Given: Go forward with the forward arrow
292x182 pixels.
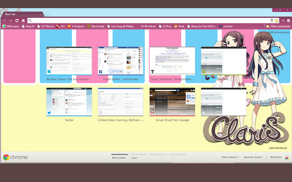Looking at the screenshot, I should pos(11,20).
